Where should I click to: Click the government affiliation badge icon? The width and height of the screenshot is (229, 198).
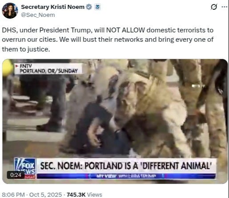tap(97, 7)
